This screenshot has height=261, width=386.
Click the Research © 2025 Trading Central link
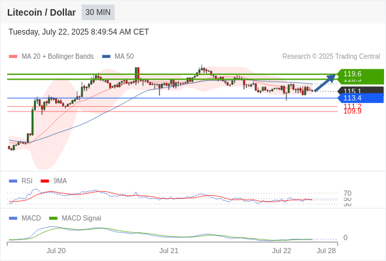tap(331, 57)
